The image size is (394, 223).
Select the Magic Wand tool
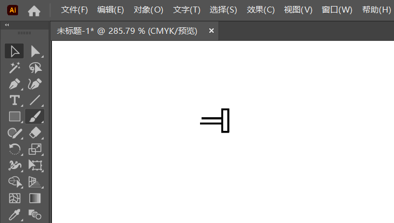point(14,68)
